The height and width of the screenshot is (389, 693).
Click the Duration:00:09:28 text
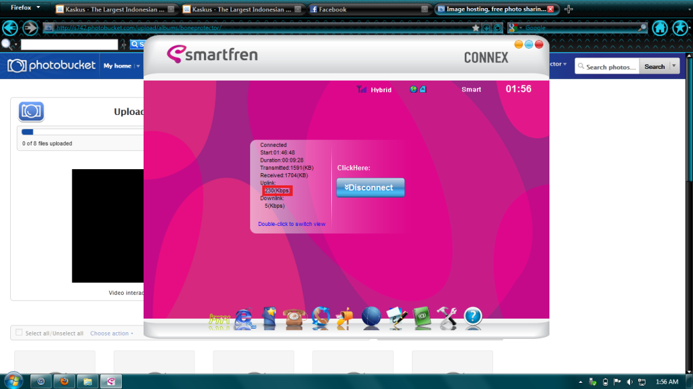[x=282, y=160]
